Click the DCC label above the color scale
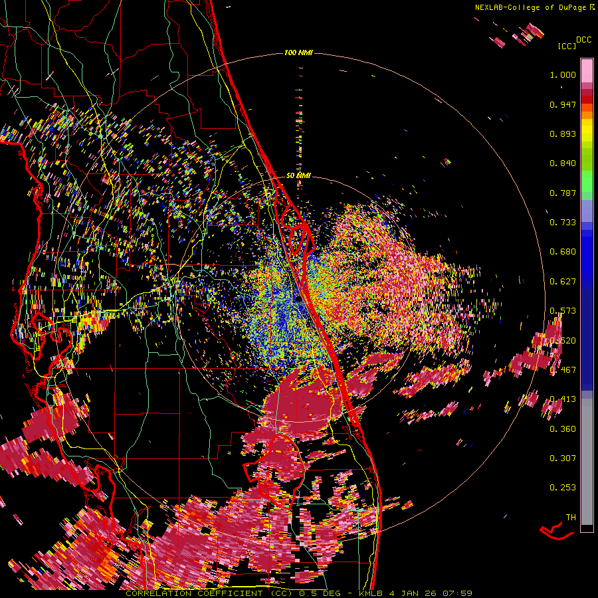Image resolution: width=598 pixels, height=598 pixels. [583, 40]
